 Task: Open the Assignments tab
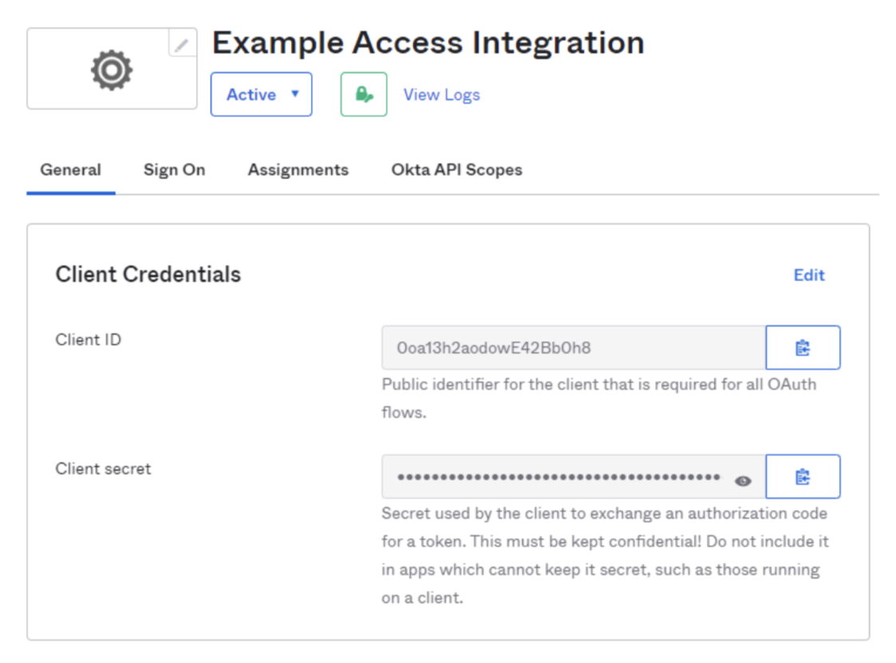[x=298, y=170]
